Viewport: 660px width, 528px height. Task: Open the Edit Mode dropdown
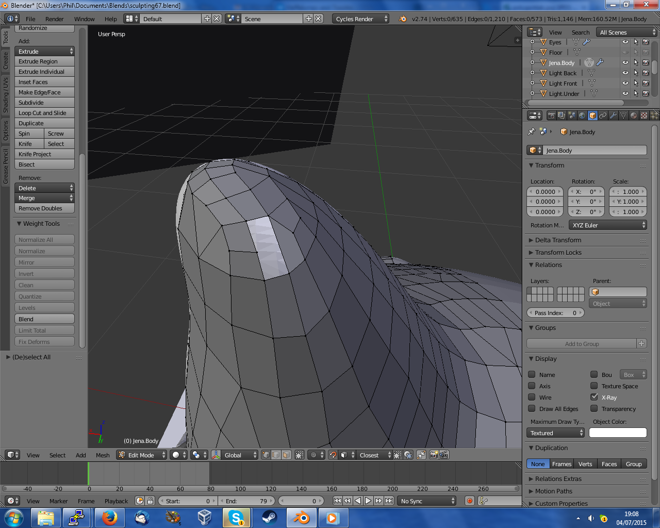142,455
